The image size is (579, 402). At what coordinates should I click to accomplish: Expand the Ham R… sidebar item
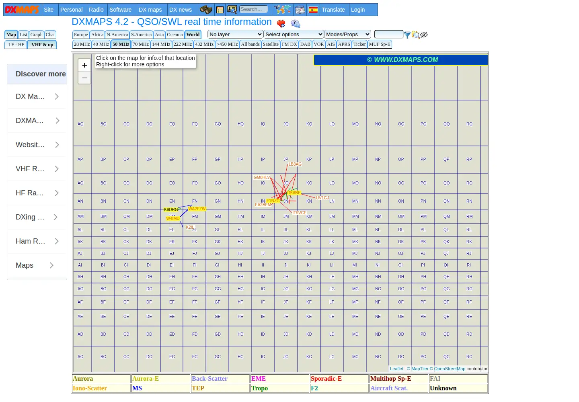pyautogui.click(x=37, y=241)
